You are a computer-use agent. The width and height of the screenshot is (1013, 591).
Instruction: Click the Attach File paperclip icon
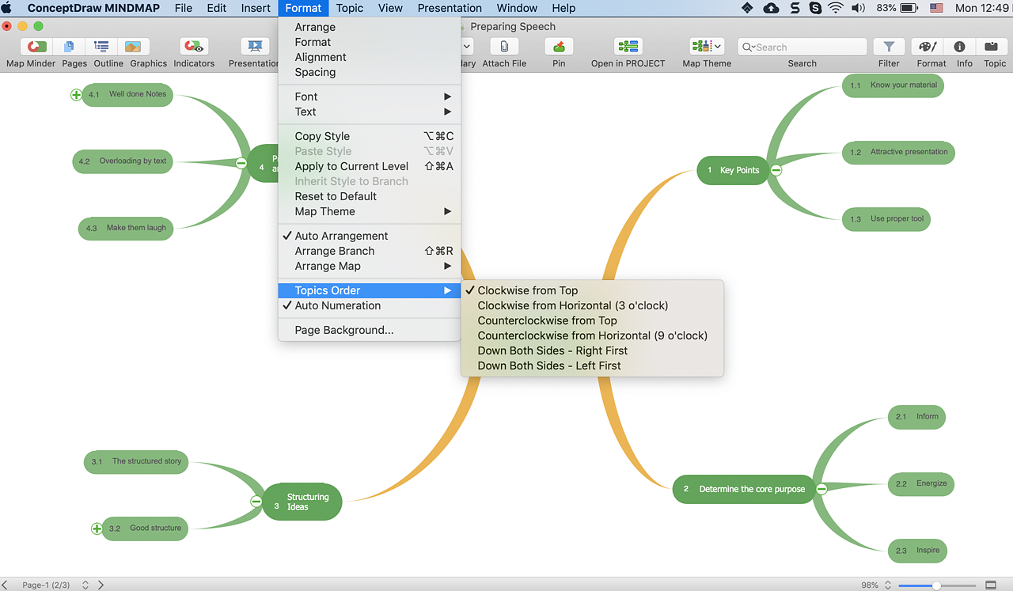[x=504, y=47]
